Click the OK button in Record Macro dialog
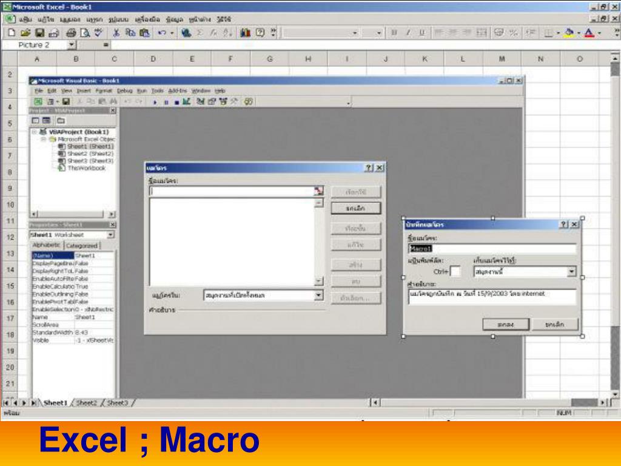Viewport: 621px width, 466px height. (506, 325)
